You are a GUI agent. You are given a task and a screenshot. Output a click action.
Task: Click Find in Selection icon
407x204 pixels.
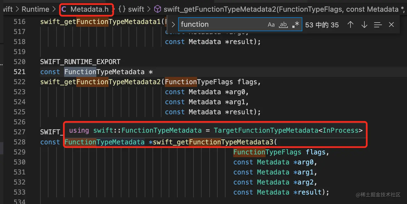point(378,25)
